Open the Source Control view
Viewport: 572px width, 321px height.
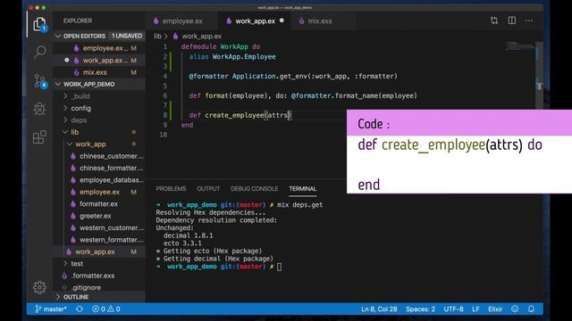pos(39,81)
